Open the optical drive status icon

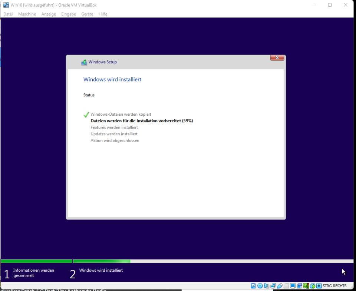260,286
